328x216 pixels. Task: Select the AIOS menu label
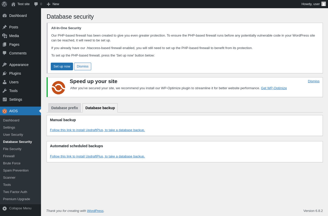[14, 111]
